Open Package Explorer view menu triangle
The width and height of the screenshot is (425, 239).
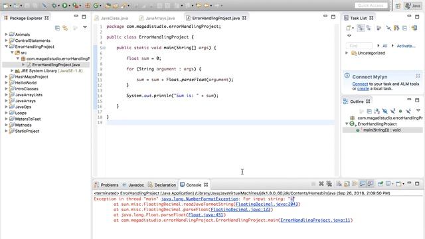click(x=85, y=27)
